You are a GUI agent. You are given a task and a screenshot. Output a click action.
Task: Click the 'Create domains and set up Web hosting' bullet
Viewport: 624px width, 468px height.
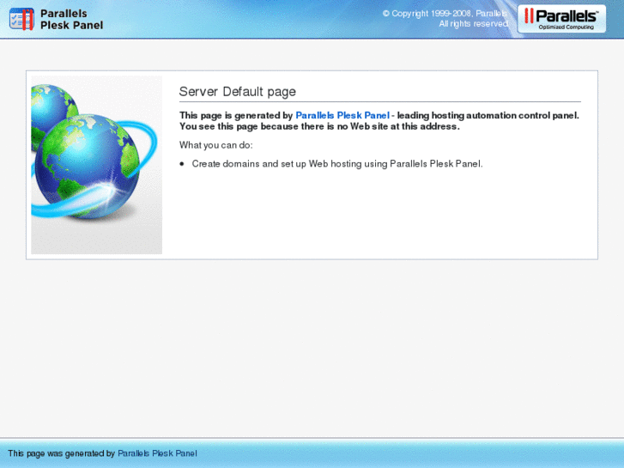[337, 164]
